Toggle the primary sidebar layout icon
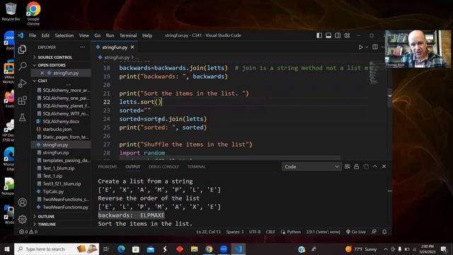Viewport: 453px width, 255px height. [319, 35]
